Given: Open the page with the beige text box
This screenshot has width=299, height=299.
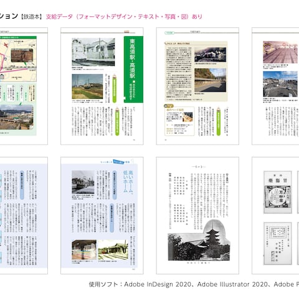Looking at the screenshot, I should coord(197,86).
